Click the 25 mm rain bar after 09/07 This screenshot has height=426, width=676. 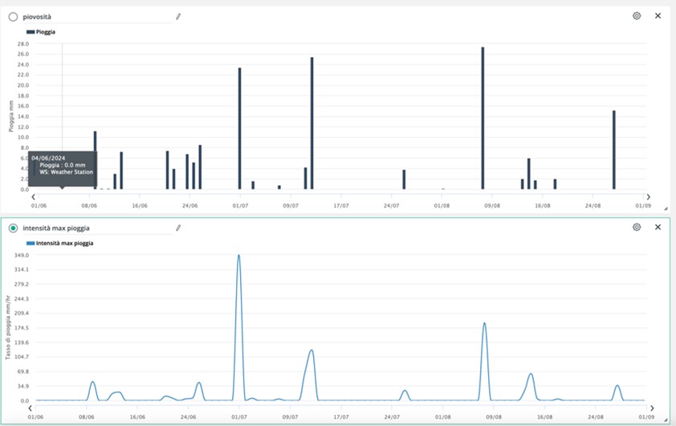tap(312, 124)
